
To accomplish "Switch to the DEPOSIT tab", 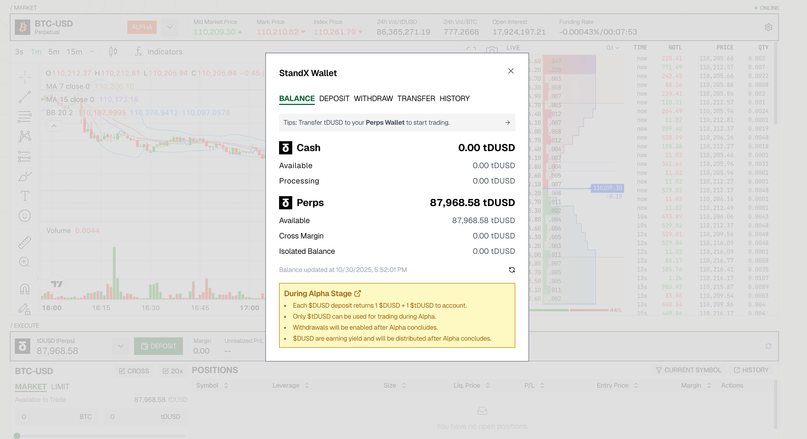I will coord(334,98).
